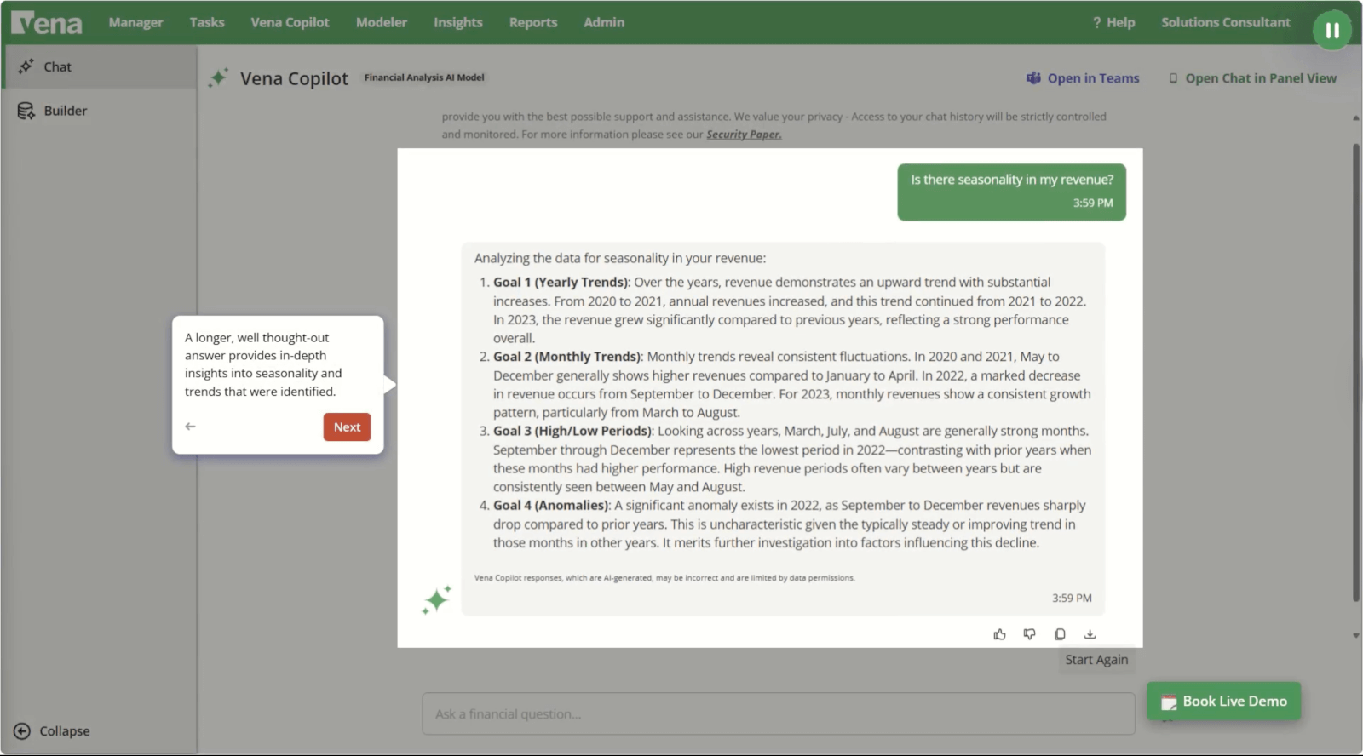Image resolution: width=1363 pixels, height=756 pixels.
Task: Click the thumbs down feedback icon
Action: tap(1029, 634)
